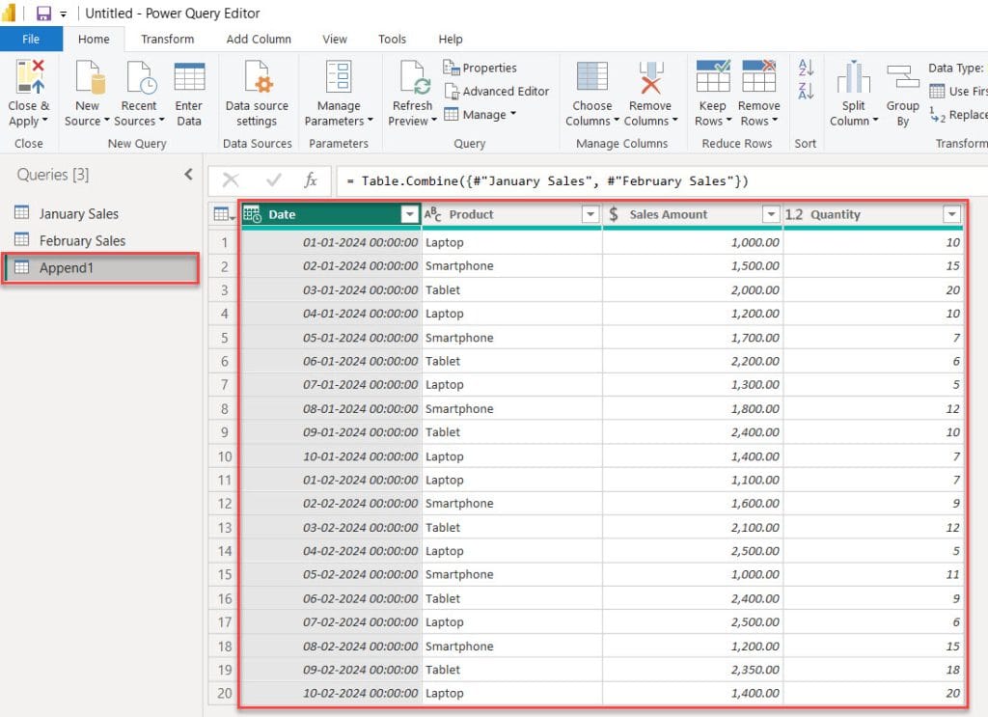Viewport: 988px width, 717px height.
Task: Sort column descending Z to A
Action: coord(806,90)
